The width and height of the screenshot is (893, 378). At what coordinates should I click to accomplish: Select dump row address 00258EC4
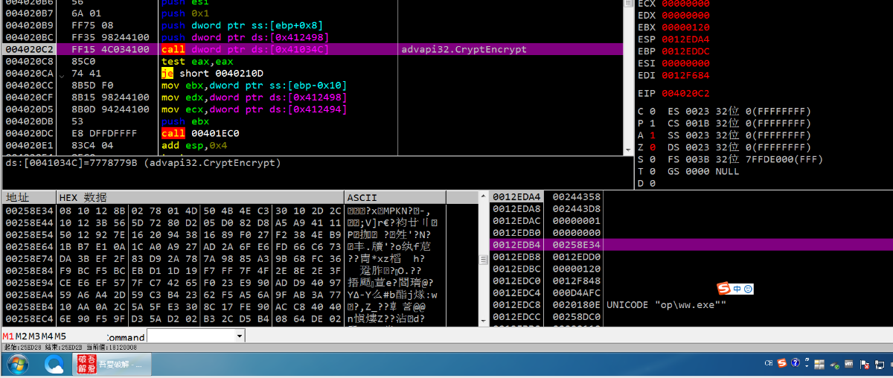tap(29, 318)
